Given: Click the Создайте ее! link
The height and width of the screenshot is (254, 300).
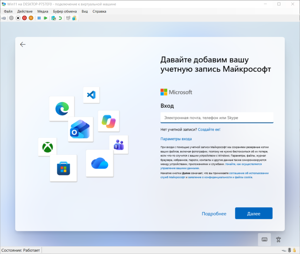Looking at the screenshot, I should point(209,129).
